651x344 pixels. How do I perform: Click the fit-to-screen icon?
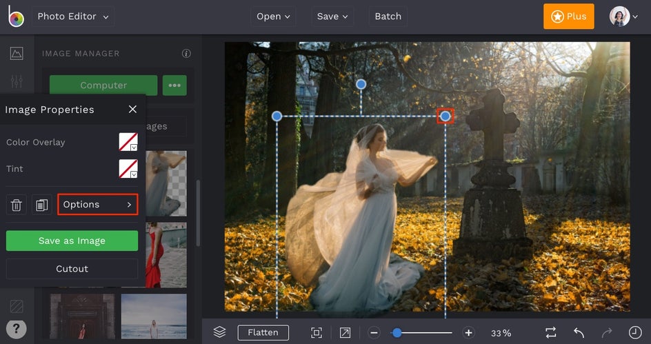(317, 333)
